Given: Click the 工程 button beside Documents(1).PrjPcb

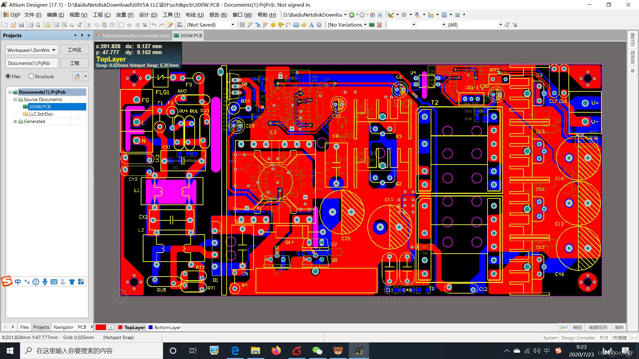Looking at the screenshot, I should (75, 63).
